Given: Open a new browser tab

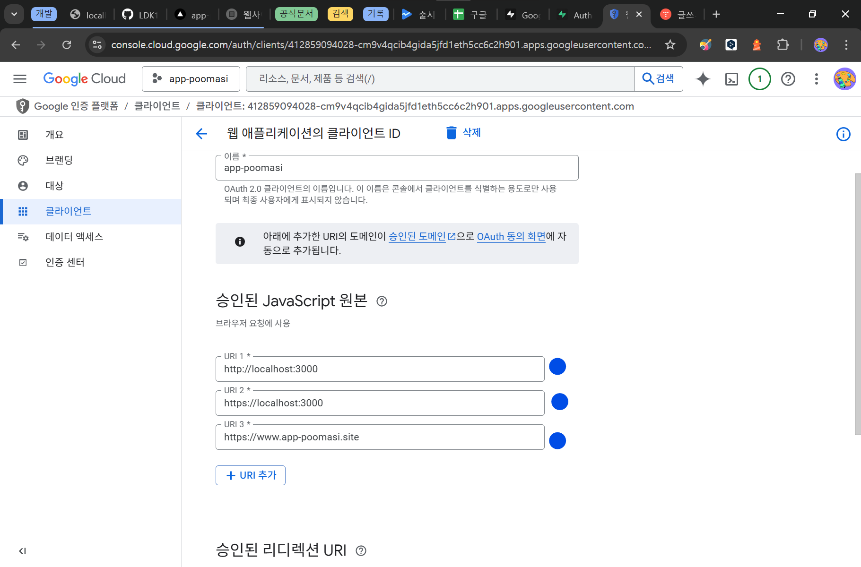Looking at the screenshot, I should point(716,14).
